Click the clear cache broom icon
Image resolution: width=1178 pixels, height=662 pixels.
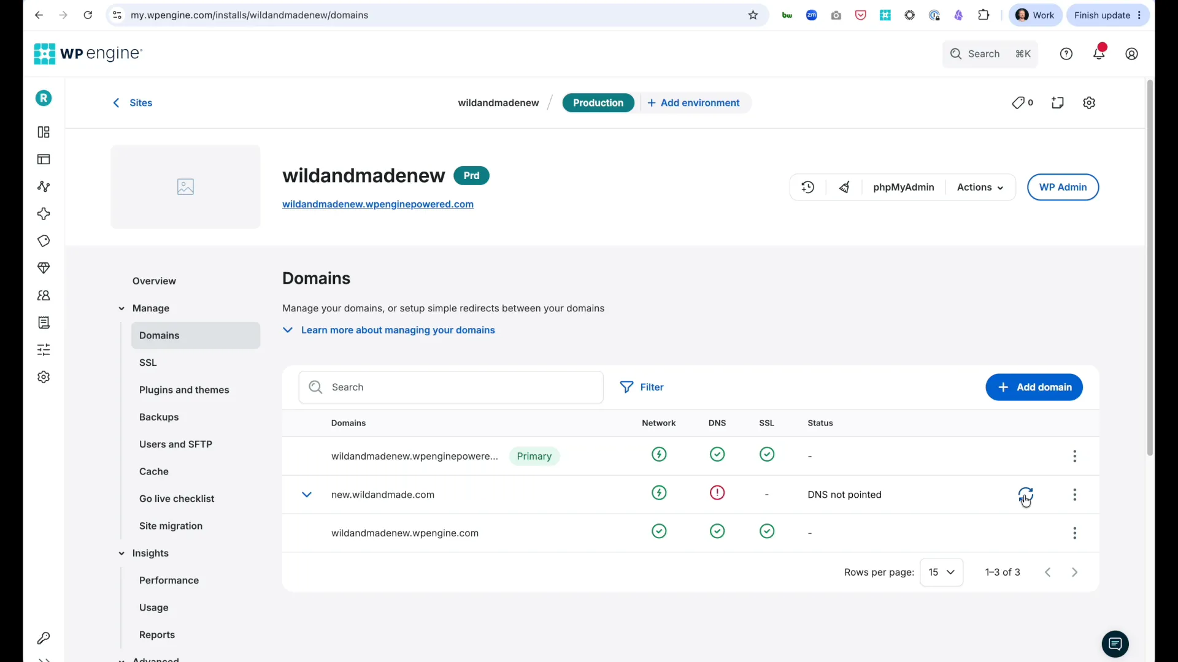845,188
